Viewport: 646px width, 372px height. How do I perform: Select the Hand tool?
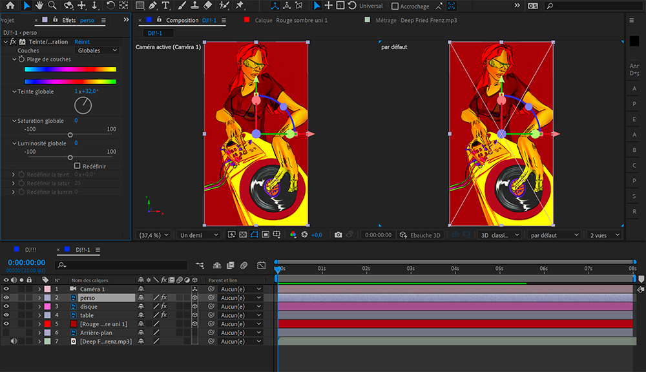tap(39, 5)
